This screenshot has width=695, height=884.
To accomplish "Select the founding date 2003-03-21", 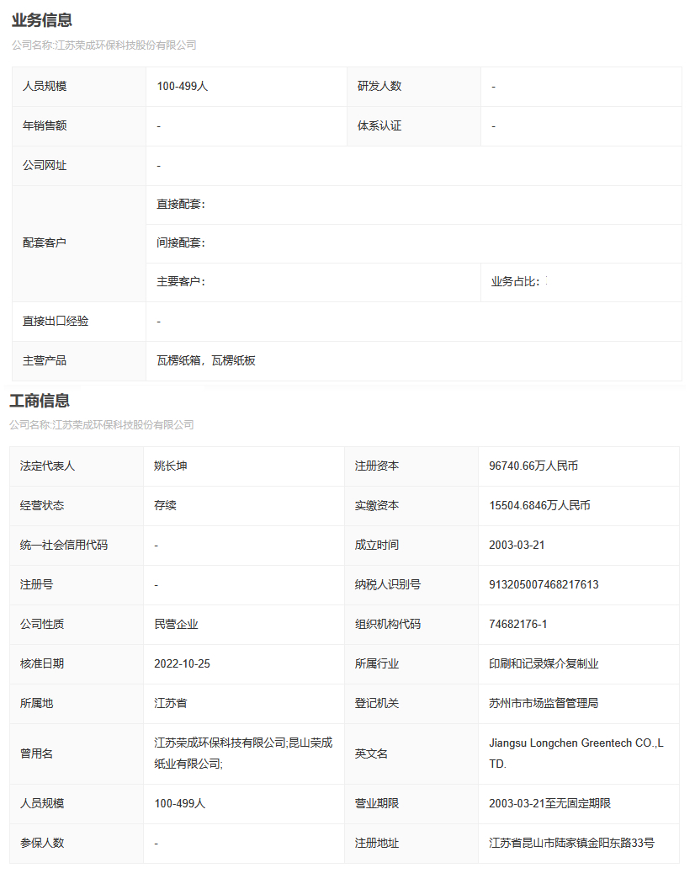I will tap(517, 545).
